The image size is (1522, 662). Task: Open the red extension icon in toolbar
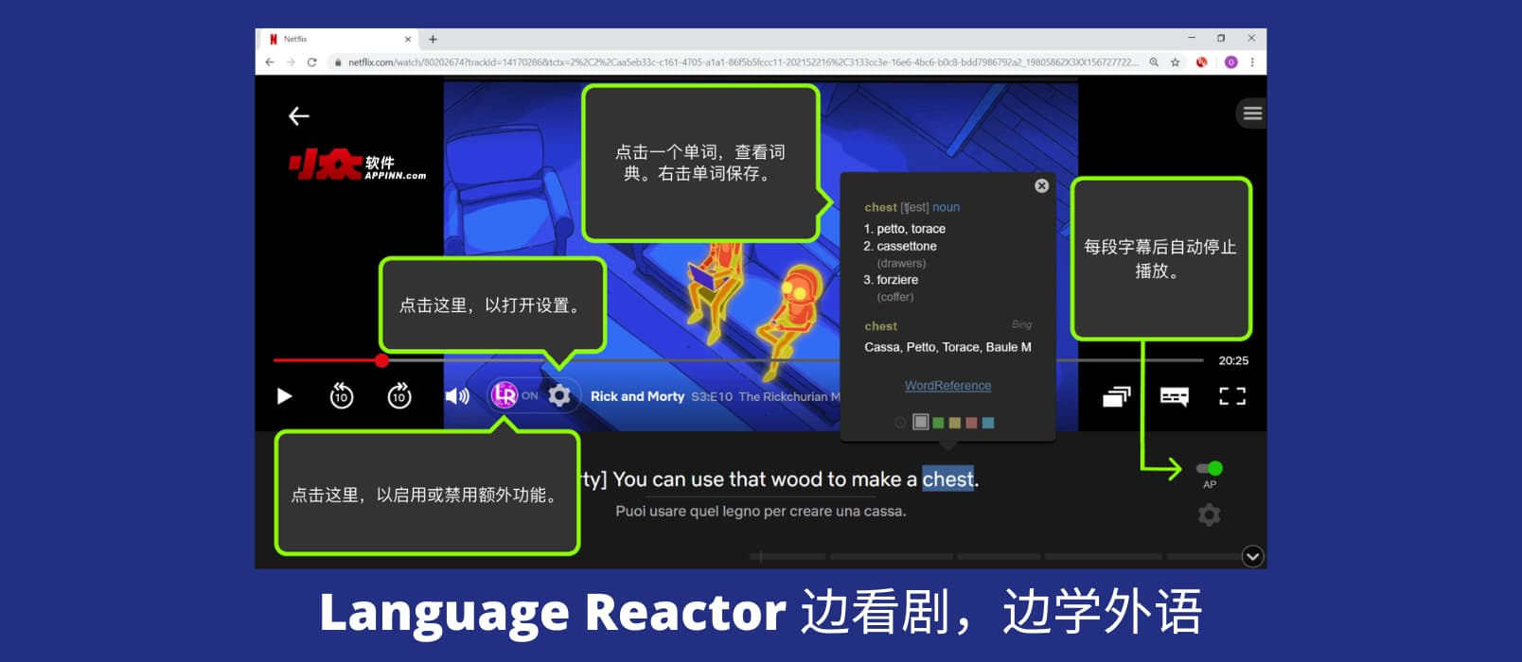click(1202, 62)
